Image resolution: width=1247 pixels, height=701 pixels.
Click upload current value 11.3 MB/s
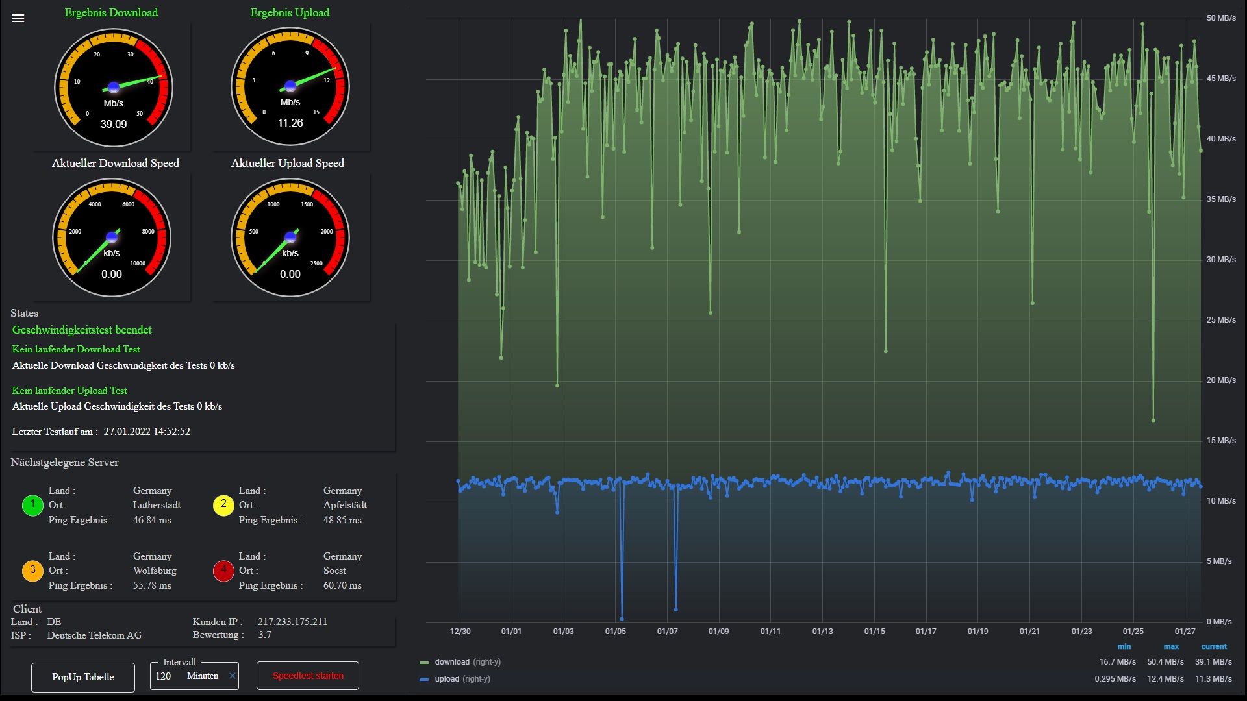1213,679
